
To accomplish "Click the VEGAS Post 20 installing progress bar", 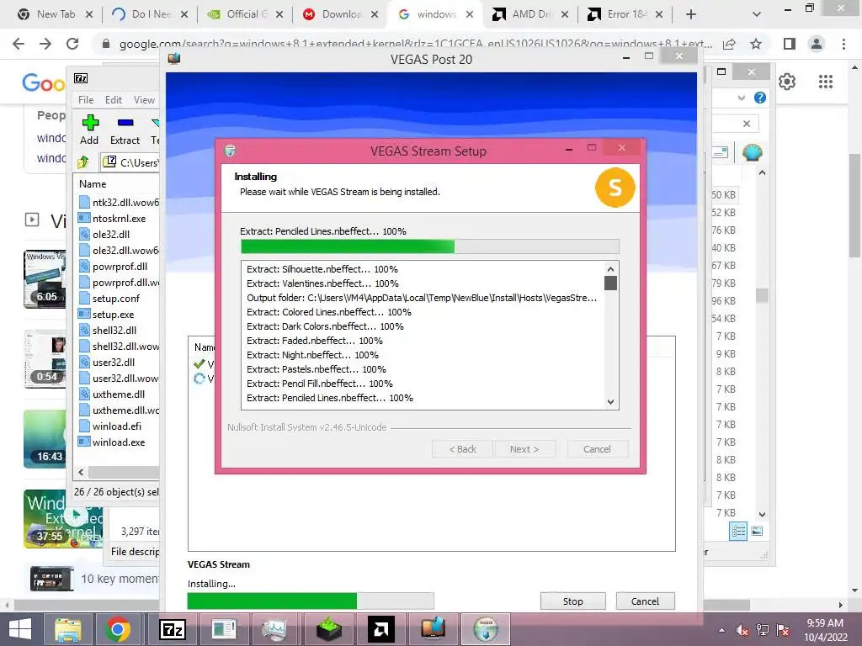I will pos(311,601).
